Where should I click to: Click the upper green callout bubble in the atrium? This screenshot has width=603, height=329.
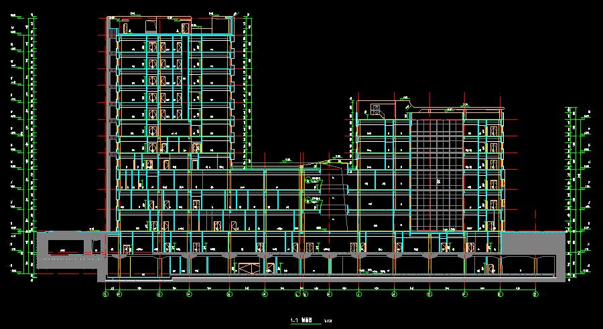pyautogui.click(x=308, y=180)
